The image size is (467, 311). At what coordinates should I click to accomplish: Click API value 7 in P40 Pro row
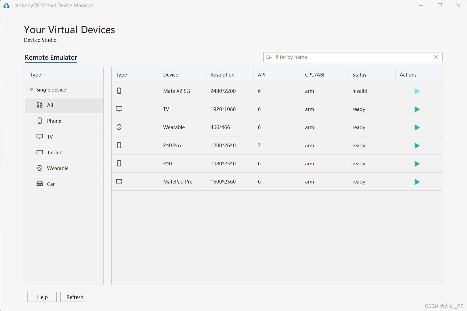pos(259,145)
